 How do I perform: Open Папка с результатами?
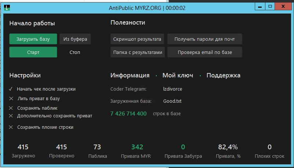(x=137, y=52)
